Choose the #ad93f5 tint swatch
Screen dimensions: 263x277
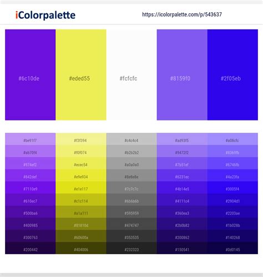[x=182, y=139]
